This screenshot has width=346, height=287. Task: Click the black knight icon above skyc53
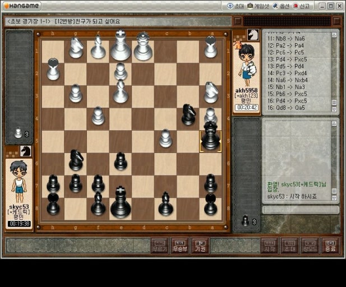click(25, 151)
